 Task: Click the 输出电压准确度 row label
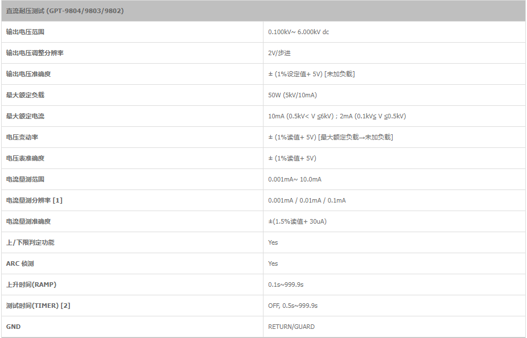coord(28,74)
